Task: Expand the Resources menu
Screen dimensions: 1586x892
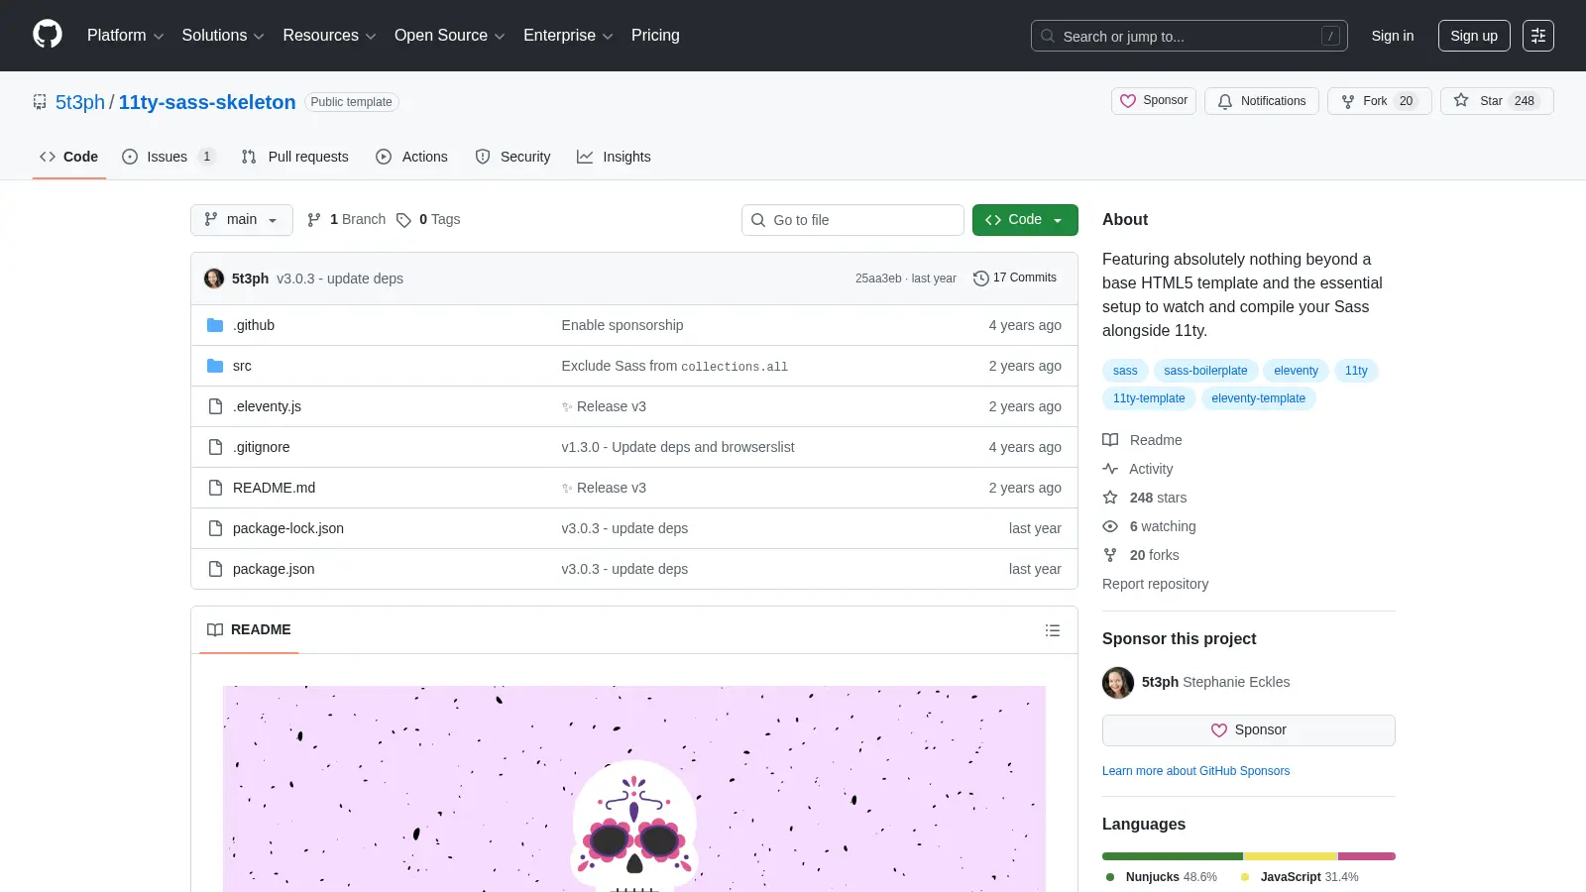Action: click(x=329, y=36)
